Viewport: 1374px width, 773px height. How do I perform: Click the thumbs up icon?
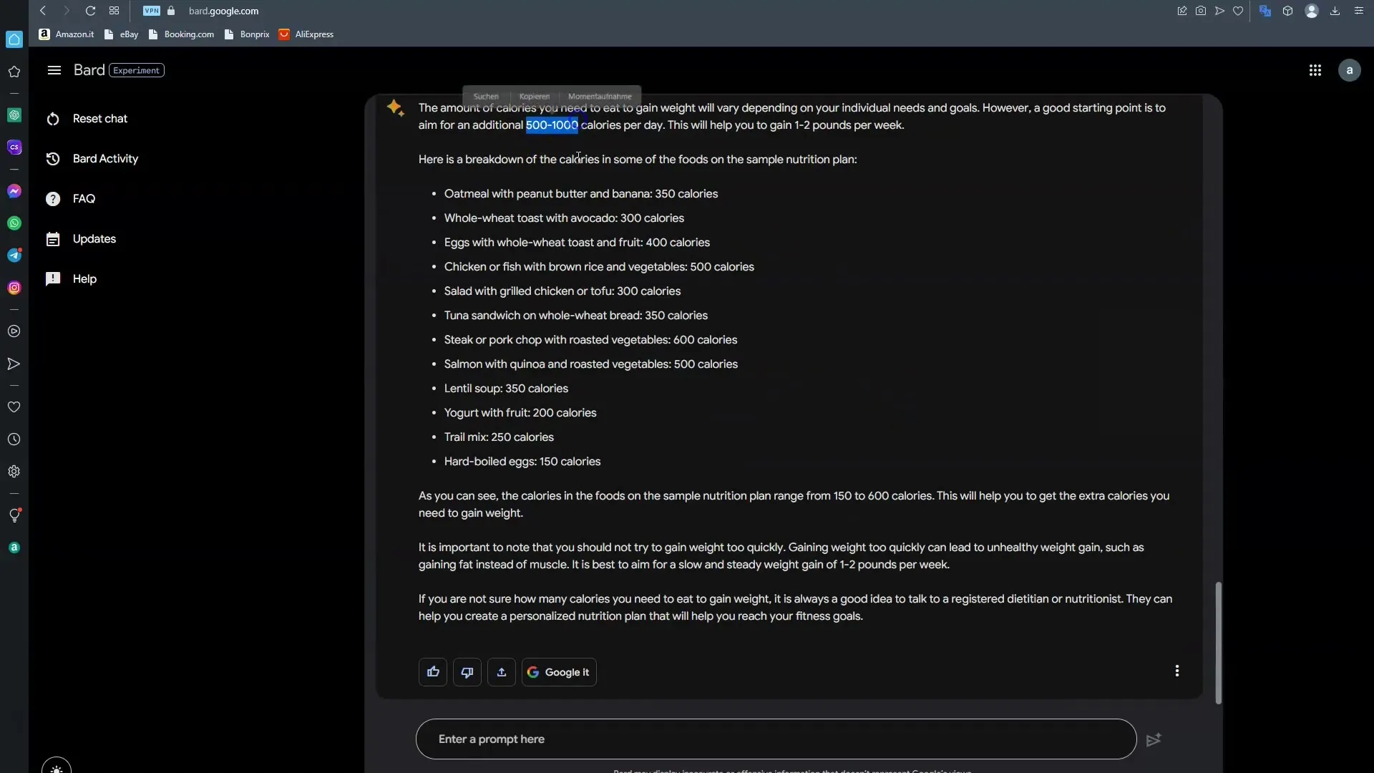click(432, 671)
